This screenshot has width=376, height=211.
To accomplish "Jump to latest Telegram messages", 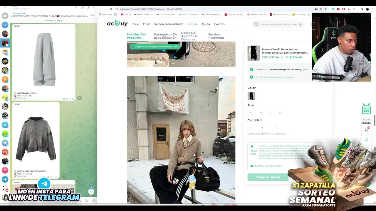I will pyautogui.click(x=91, y=191).
